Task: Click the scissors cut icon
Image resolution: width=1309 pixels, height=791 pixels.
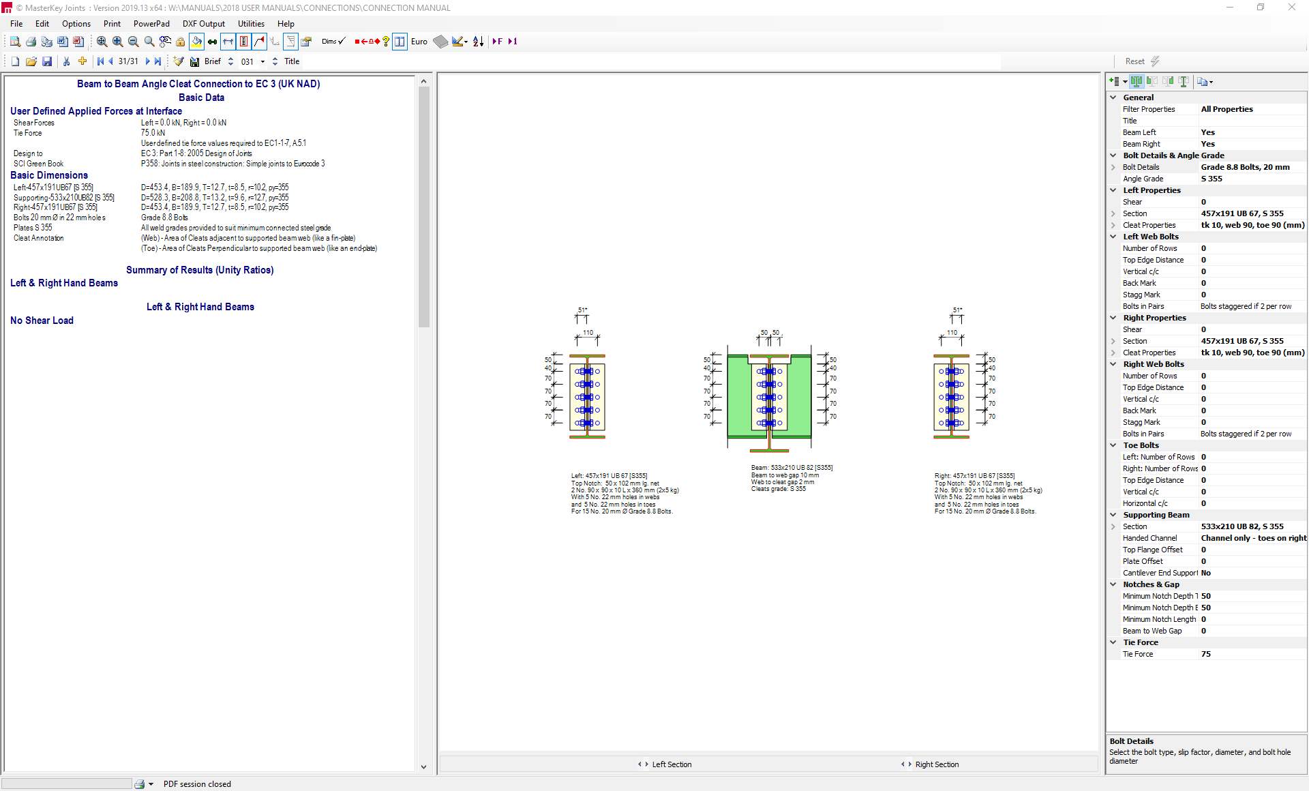Action: [x=66, y=61]
